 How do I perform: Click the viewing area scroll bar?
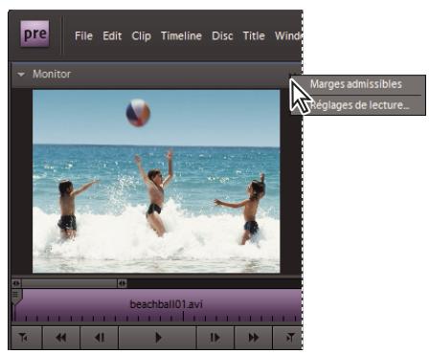[x=69, y=283]
